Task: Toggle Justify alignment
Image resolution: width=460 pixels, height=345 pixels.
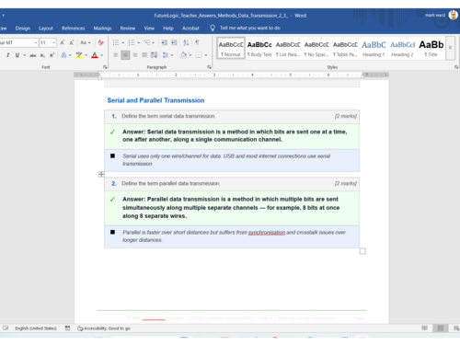Action: (x=144, y=55)
